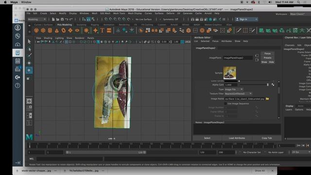Select the Move tool in toolbox
The image size is (311, 175).
[29, 63]
